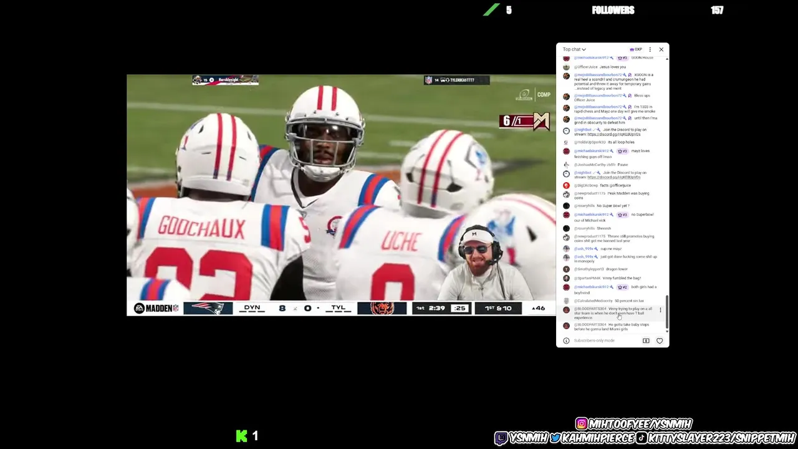
Task: Click BigEKc0cwp's red avatar
Action: coord(566,185)
